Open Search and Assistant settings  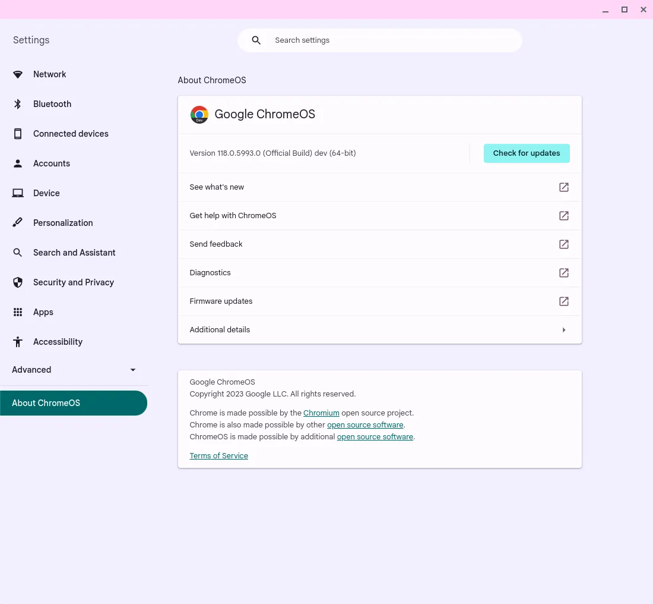tap(74, 253)
